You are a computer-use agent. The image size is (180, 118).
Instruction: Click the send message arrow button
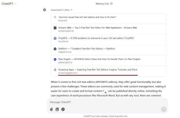click(164, 109)
